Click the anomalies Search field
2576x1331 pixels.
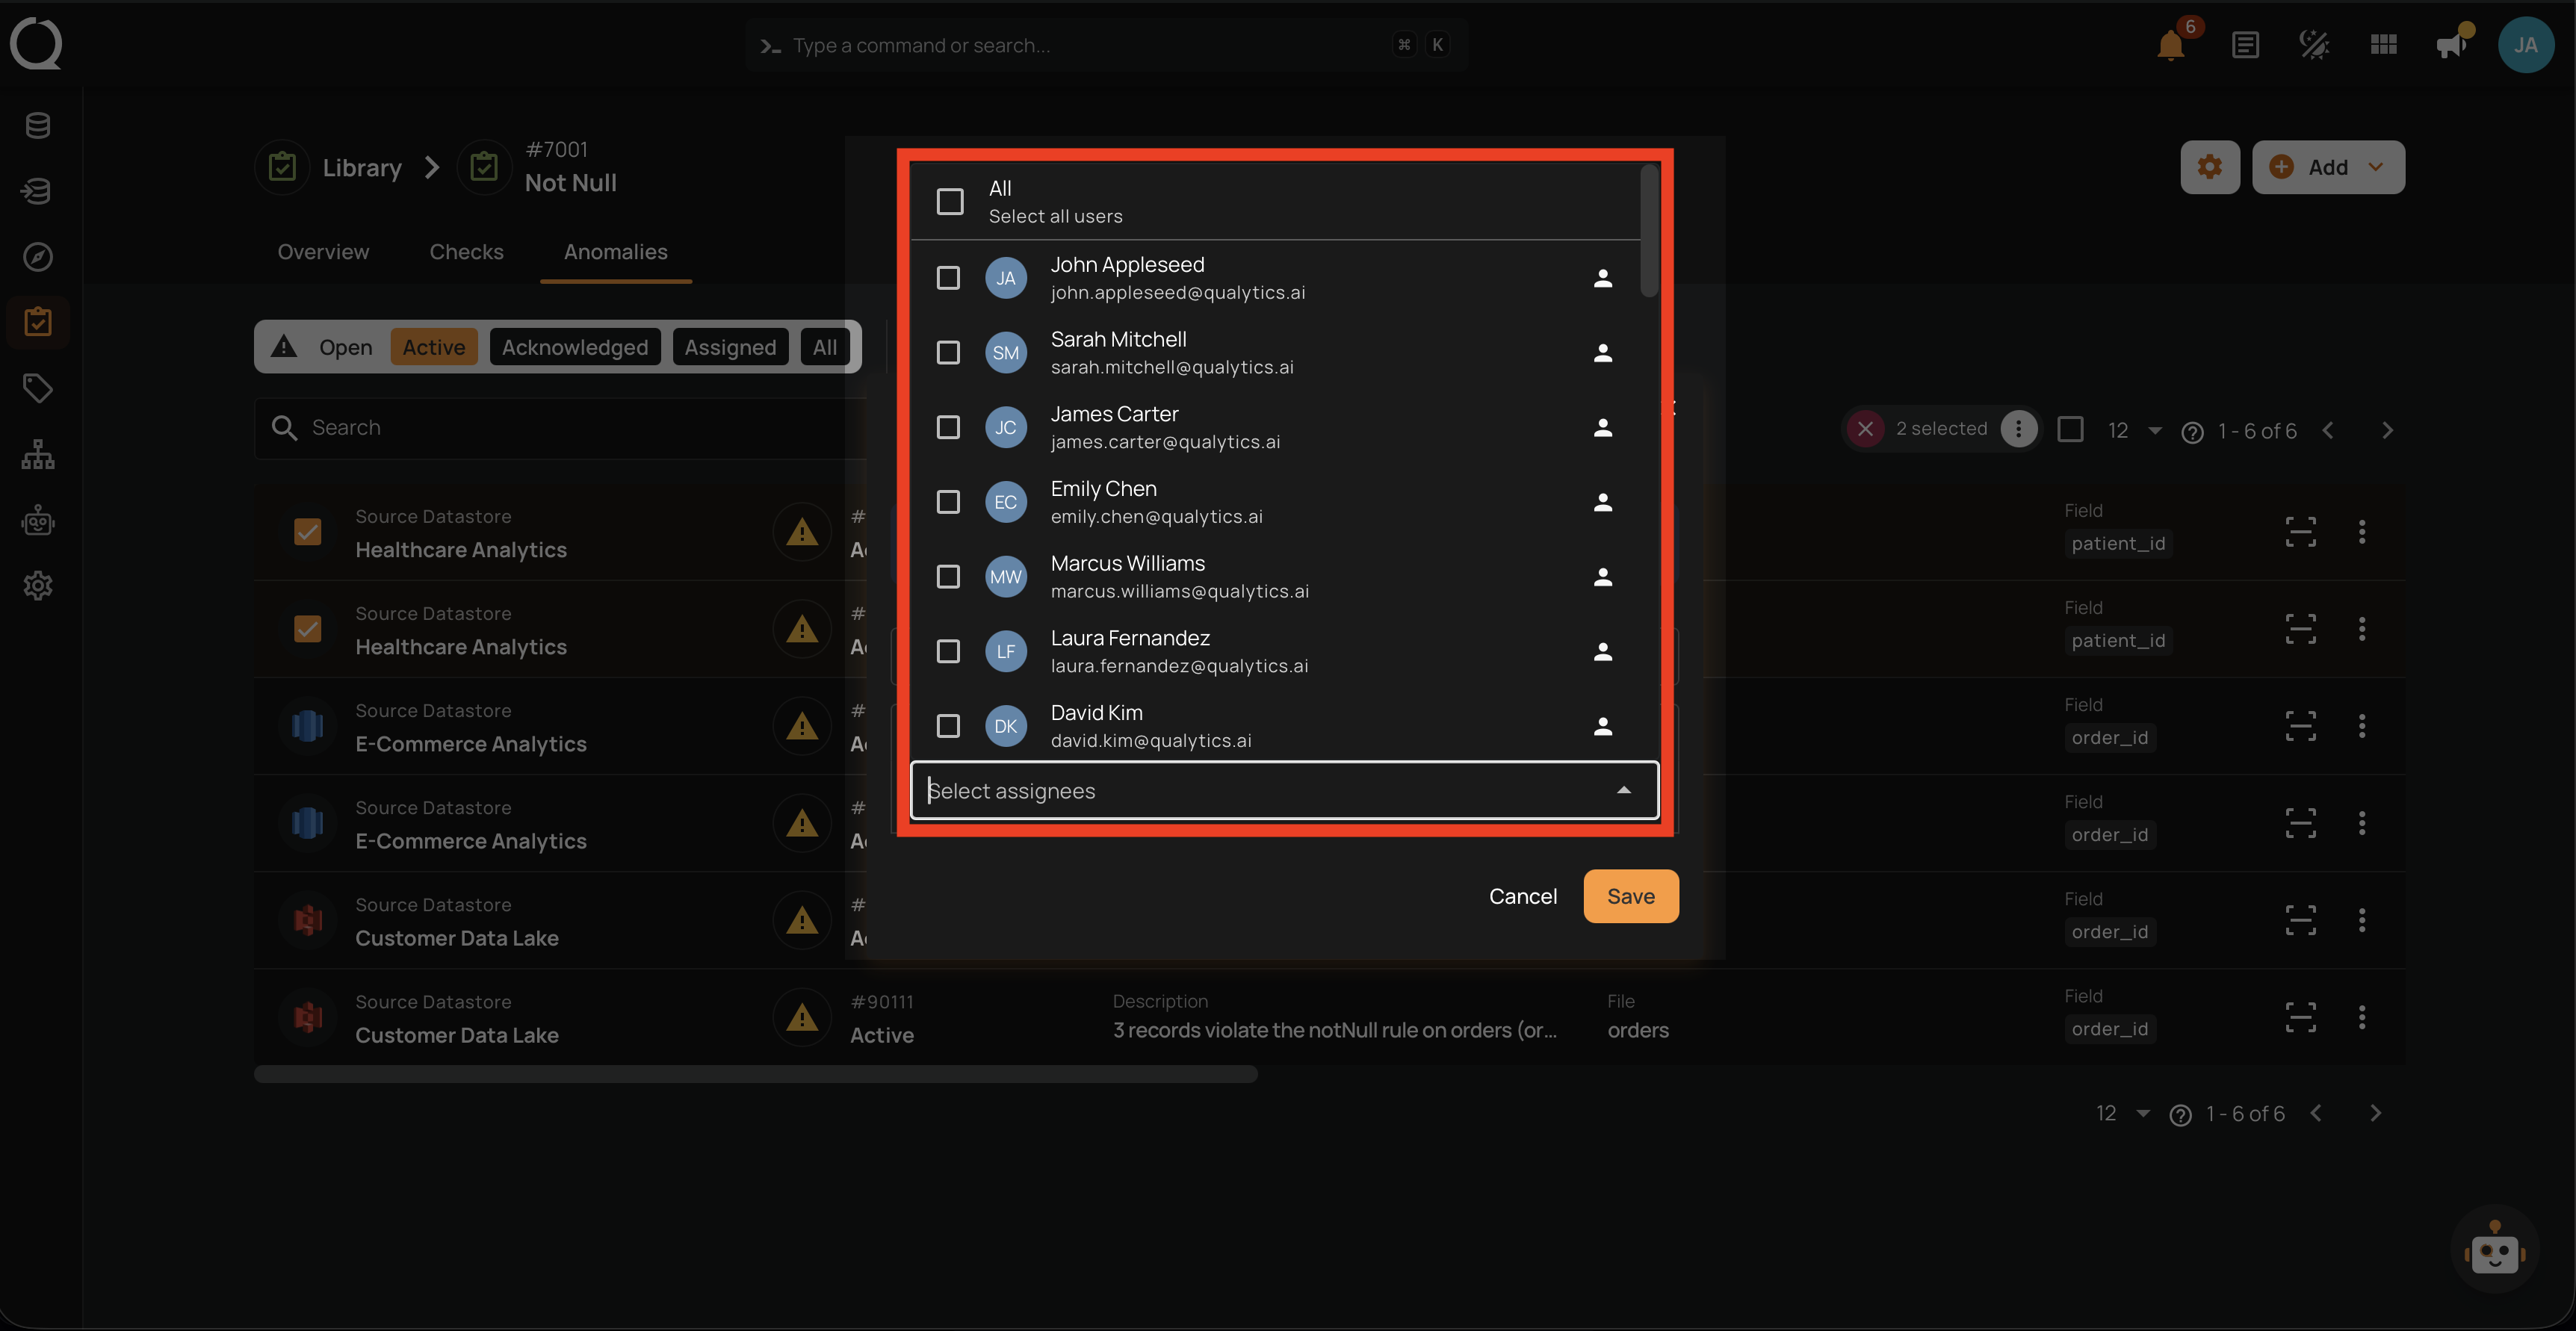(560, 428)
